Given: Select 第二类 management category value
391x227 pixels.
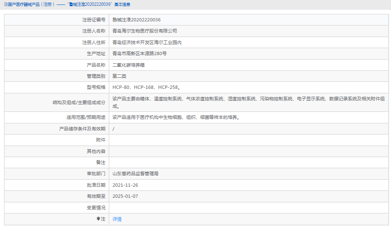Looking at the screenshot, I should (119, 76).
